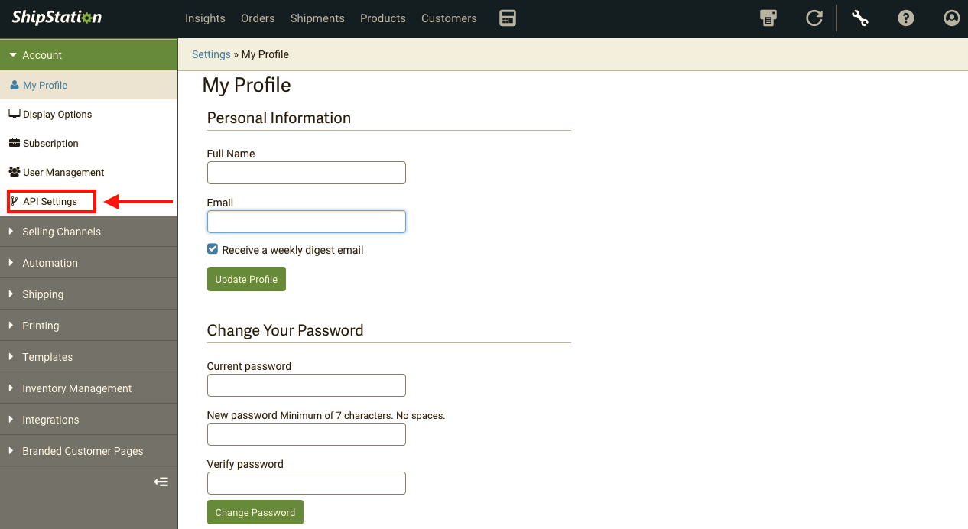Click the 'Personal Information' heading
Image resolution: width=968 pixels, height=529 pixels.
click(279, 118)
